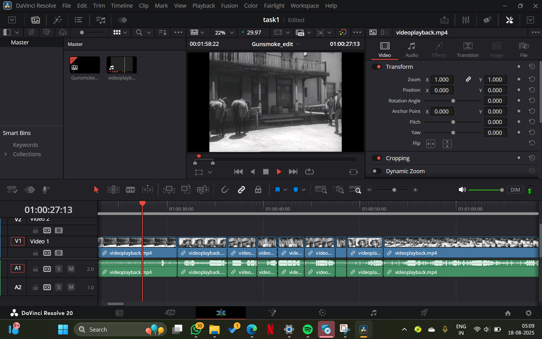Add a blue flag to the clip
542x339 pixels.
277,190
